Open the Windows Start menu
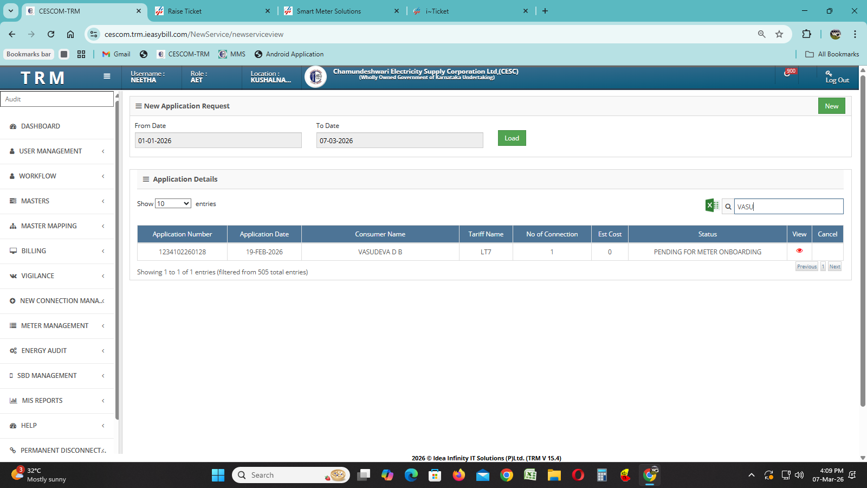This screenshot has height=488, width=867. [218, 476]
